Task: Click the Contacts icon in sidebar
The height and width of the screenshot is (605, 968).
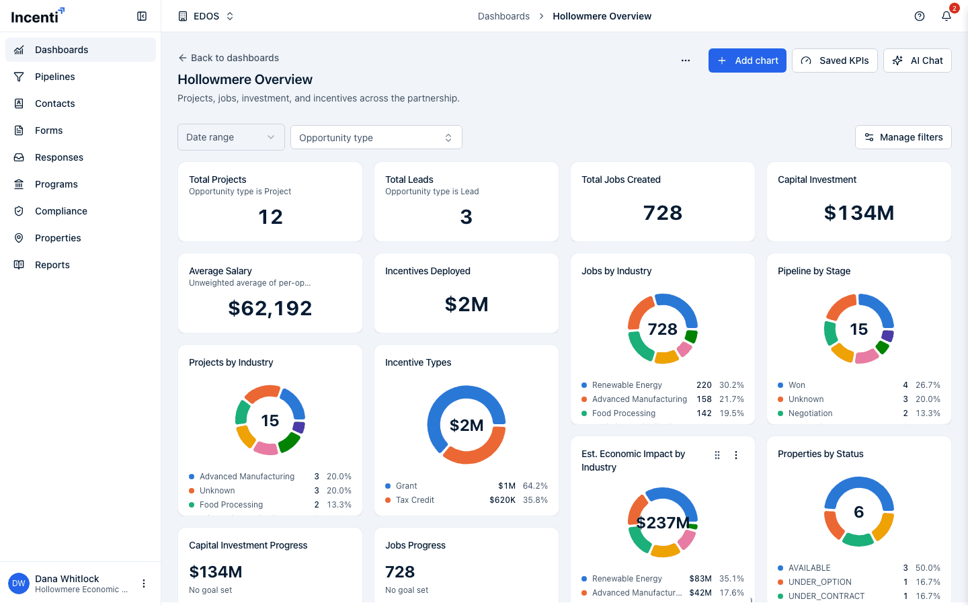Action: click(x=19, y=104)
